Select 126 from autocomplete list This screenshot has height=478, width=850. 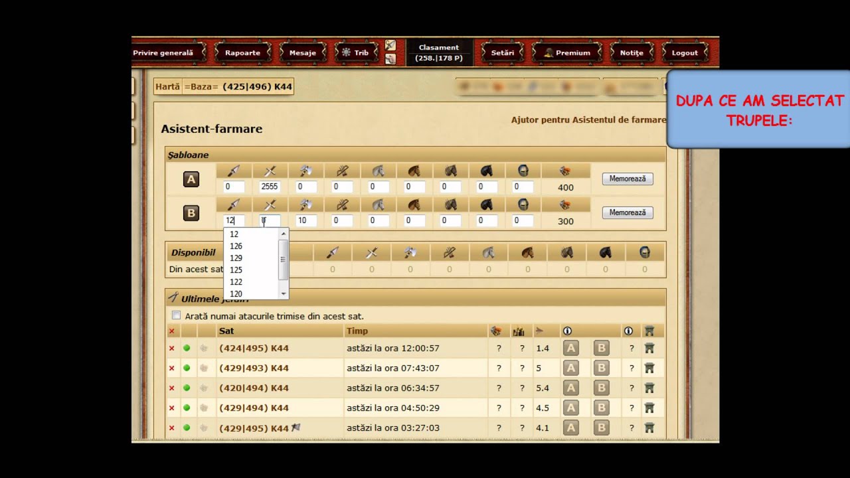tap(251, 246)
